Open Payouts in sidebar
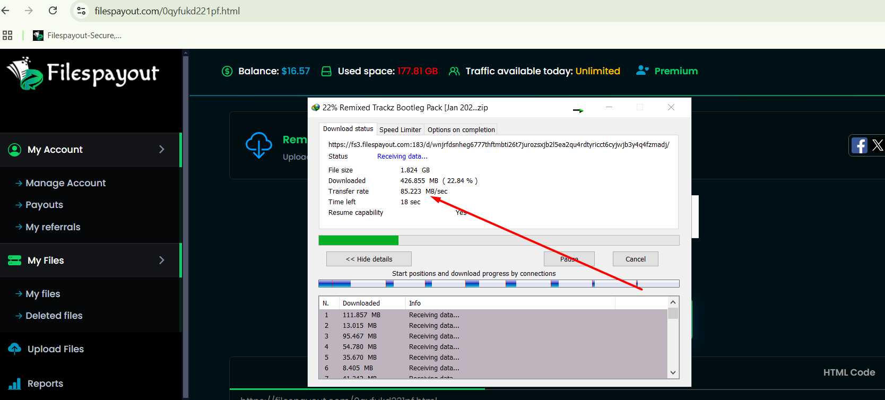 click(x=45, y=205)
